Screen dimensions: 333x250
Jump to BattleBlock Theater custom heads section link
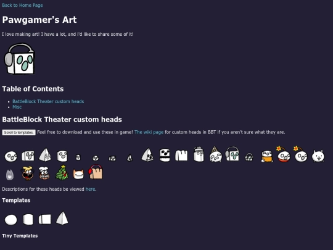[x=48, y=101]
